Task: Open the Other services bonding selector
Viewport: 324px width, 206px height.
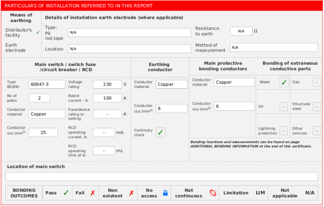Action: click(317, 131)
